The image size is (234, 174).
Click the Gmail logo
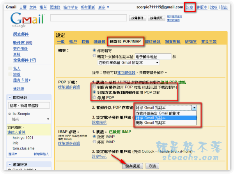point(28,20)
